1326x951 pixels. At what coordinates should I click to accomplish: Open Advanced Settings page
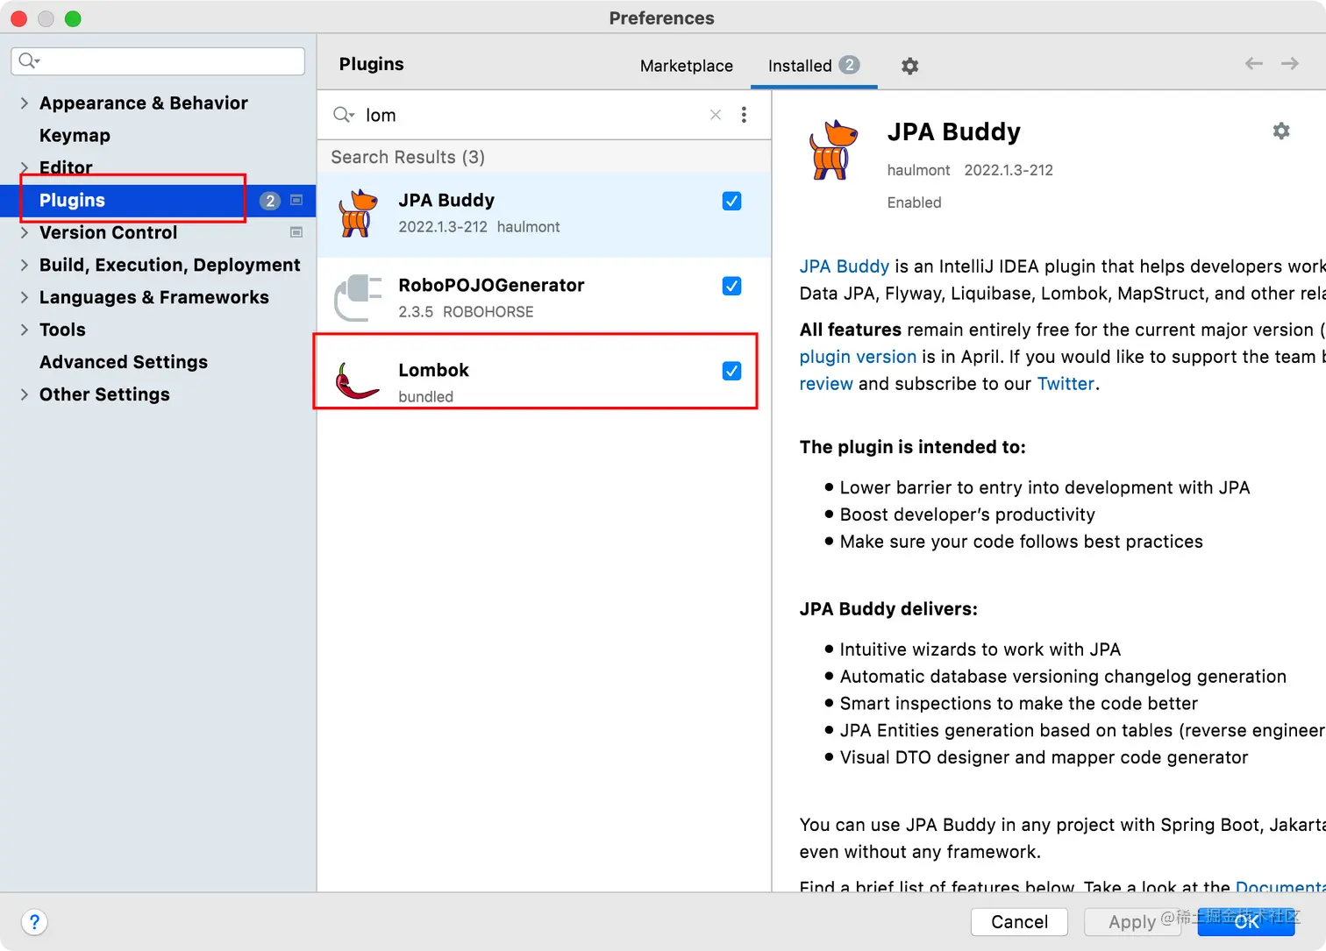[124, 362]
